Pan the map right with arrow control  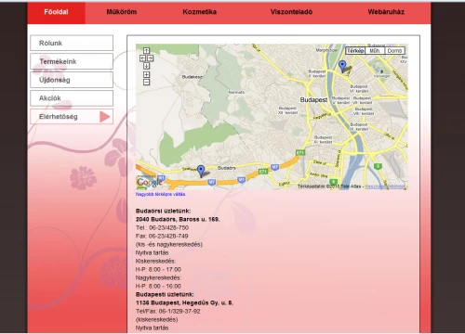(150, 58)
